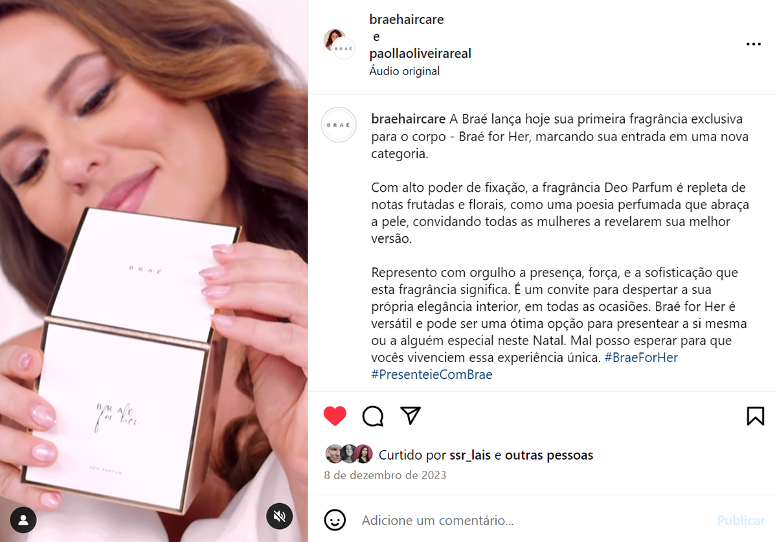Open the #BraeForHer hashtag

[641, 357]
